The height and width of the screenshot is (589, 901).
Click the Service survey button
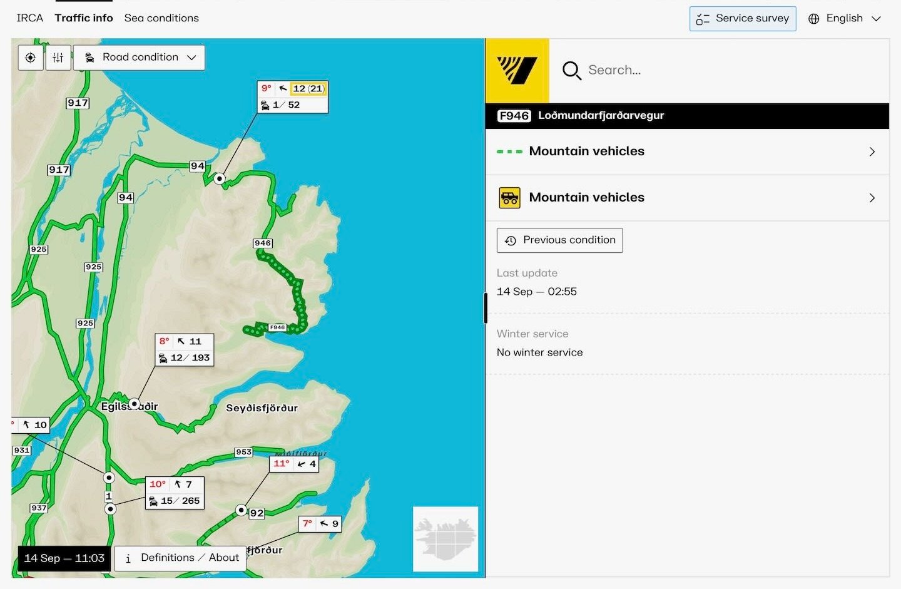tap(743, 19)
